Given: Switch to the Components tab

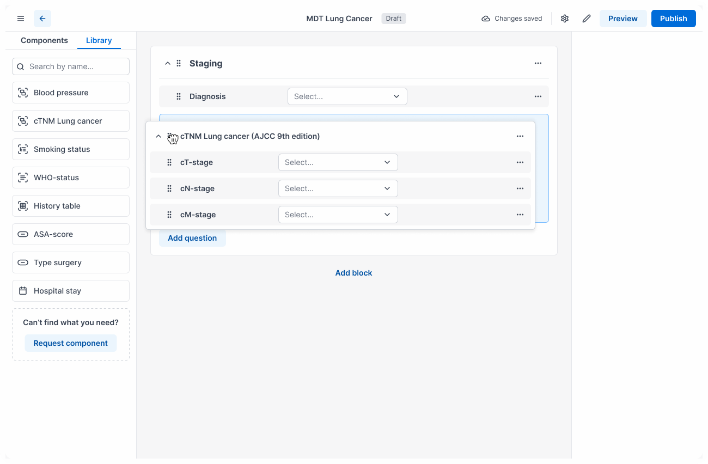Looking at the screenshot, I should [x=44, y=40].
